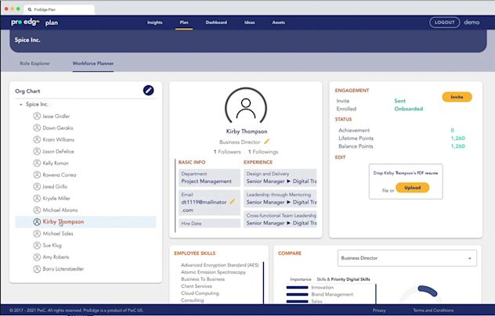This screenshot has height=316, width=495.
Task: Click the Brand Management importance bar
Action: tap(297, 294)
